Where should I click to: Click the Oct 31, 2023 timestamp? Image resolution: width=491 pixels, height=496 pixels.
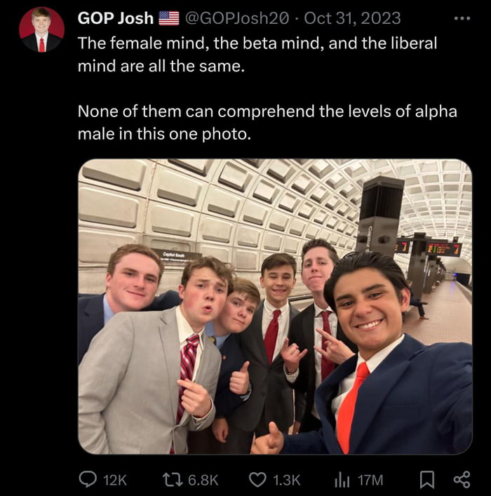(352, 18)
